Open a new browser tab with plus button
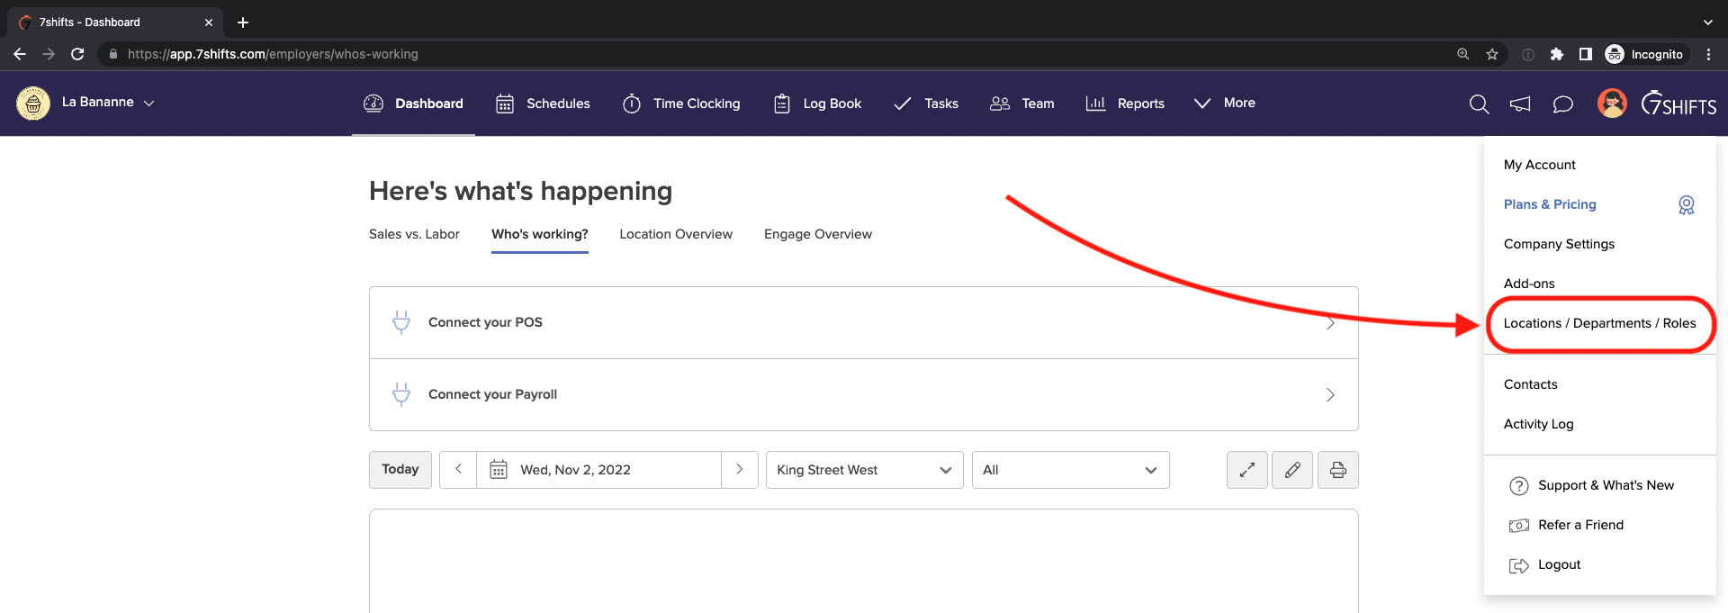 click(x=242, y=23)
